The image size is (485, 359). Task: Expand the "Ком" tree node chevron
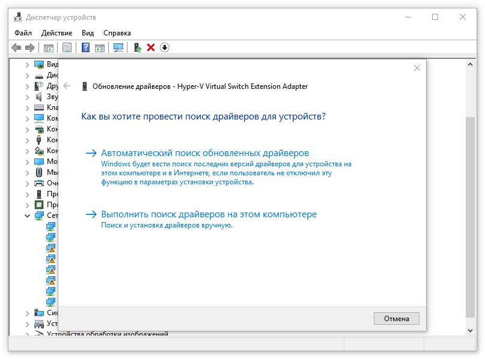pyautogui.click(x=27, y=119)
